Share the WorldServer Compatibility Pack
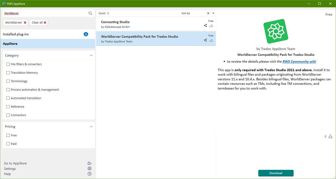Viewport: 336px width, 179px height. tap(206, 40)
